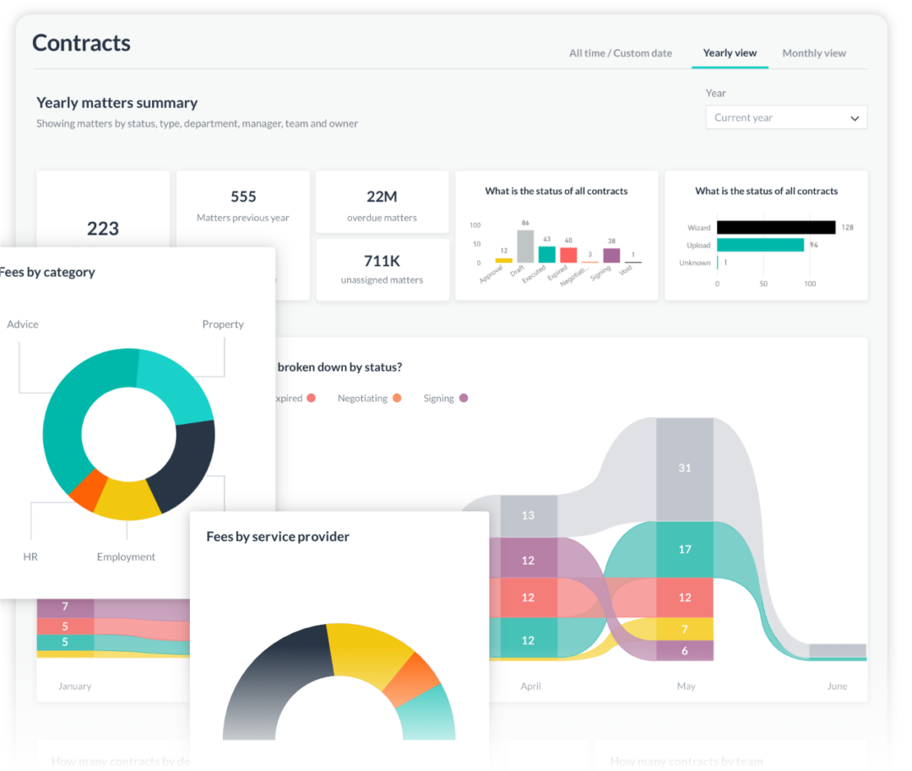
Task: Open the All time / Custom date tab
Action: [x=621, y=52]
